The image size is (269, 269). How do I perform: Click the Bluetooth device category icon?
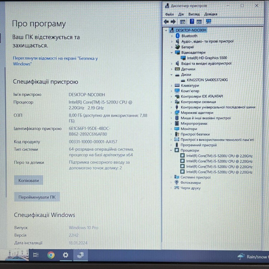pos(178,36)
